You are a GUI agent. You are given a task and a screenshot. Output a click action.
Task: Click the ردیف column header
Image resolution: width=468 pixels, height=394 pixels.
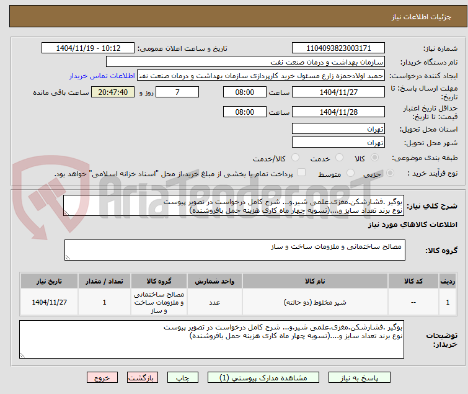[x=448, y=281]
